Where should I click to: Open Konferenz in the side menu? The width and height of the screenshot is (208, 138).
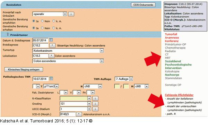coord(172,41)
